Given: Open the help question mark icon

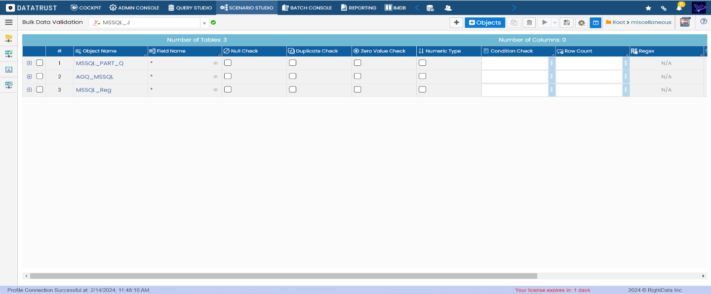Looking at the screenshot, I should click(704, 22).
